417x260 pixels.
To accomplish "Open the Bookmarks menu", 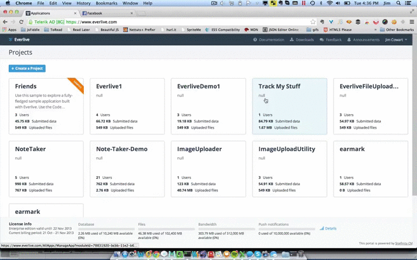I will pos(106,3).
